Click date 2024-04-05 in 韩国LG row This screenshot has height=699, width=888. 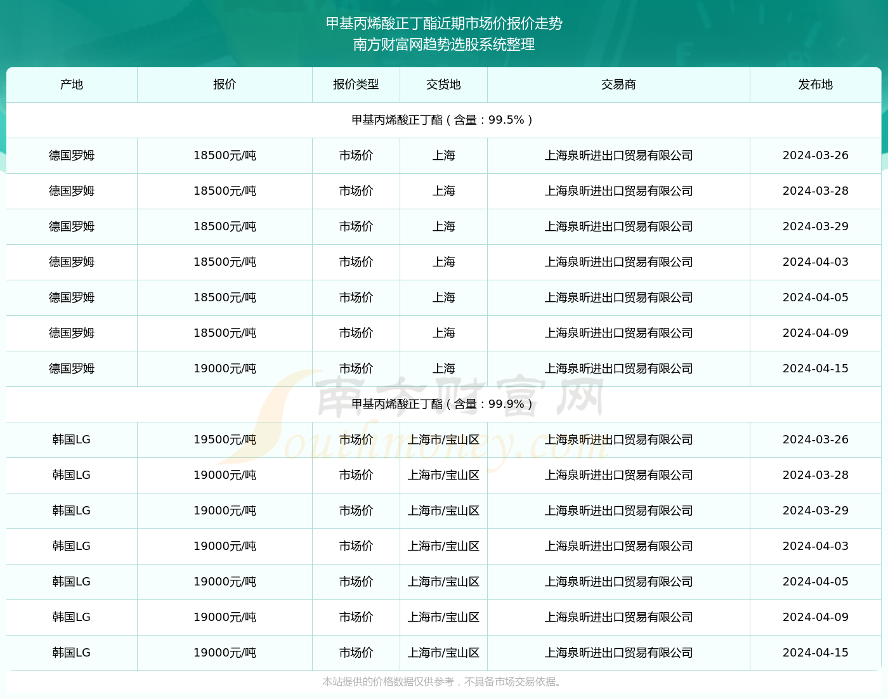click(x=816, y=582)
